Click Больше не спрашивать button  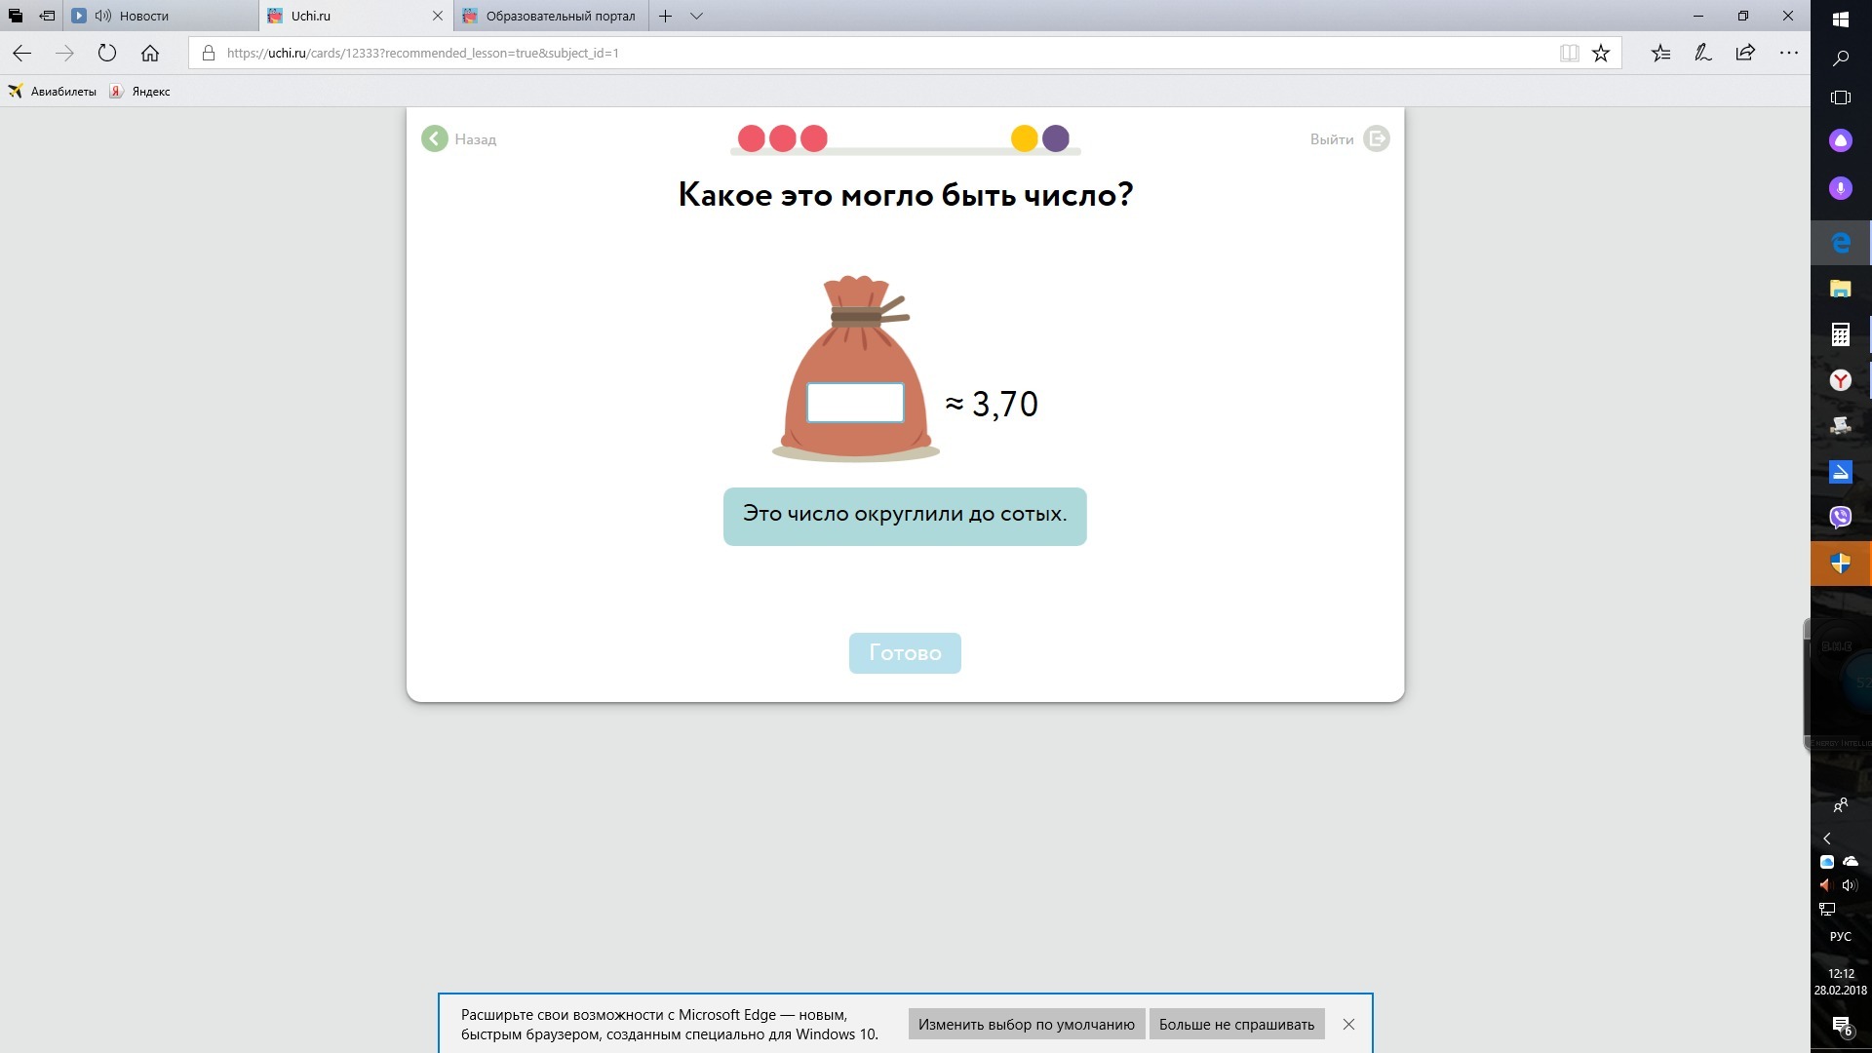[x=1236, y=1024]
